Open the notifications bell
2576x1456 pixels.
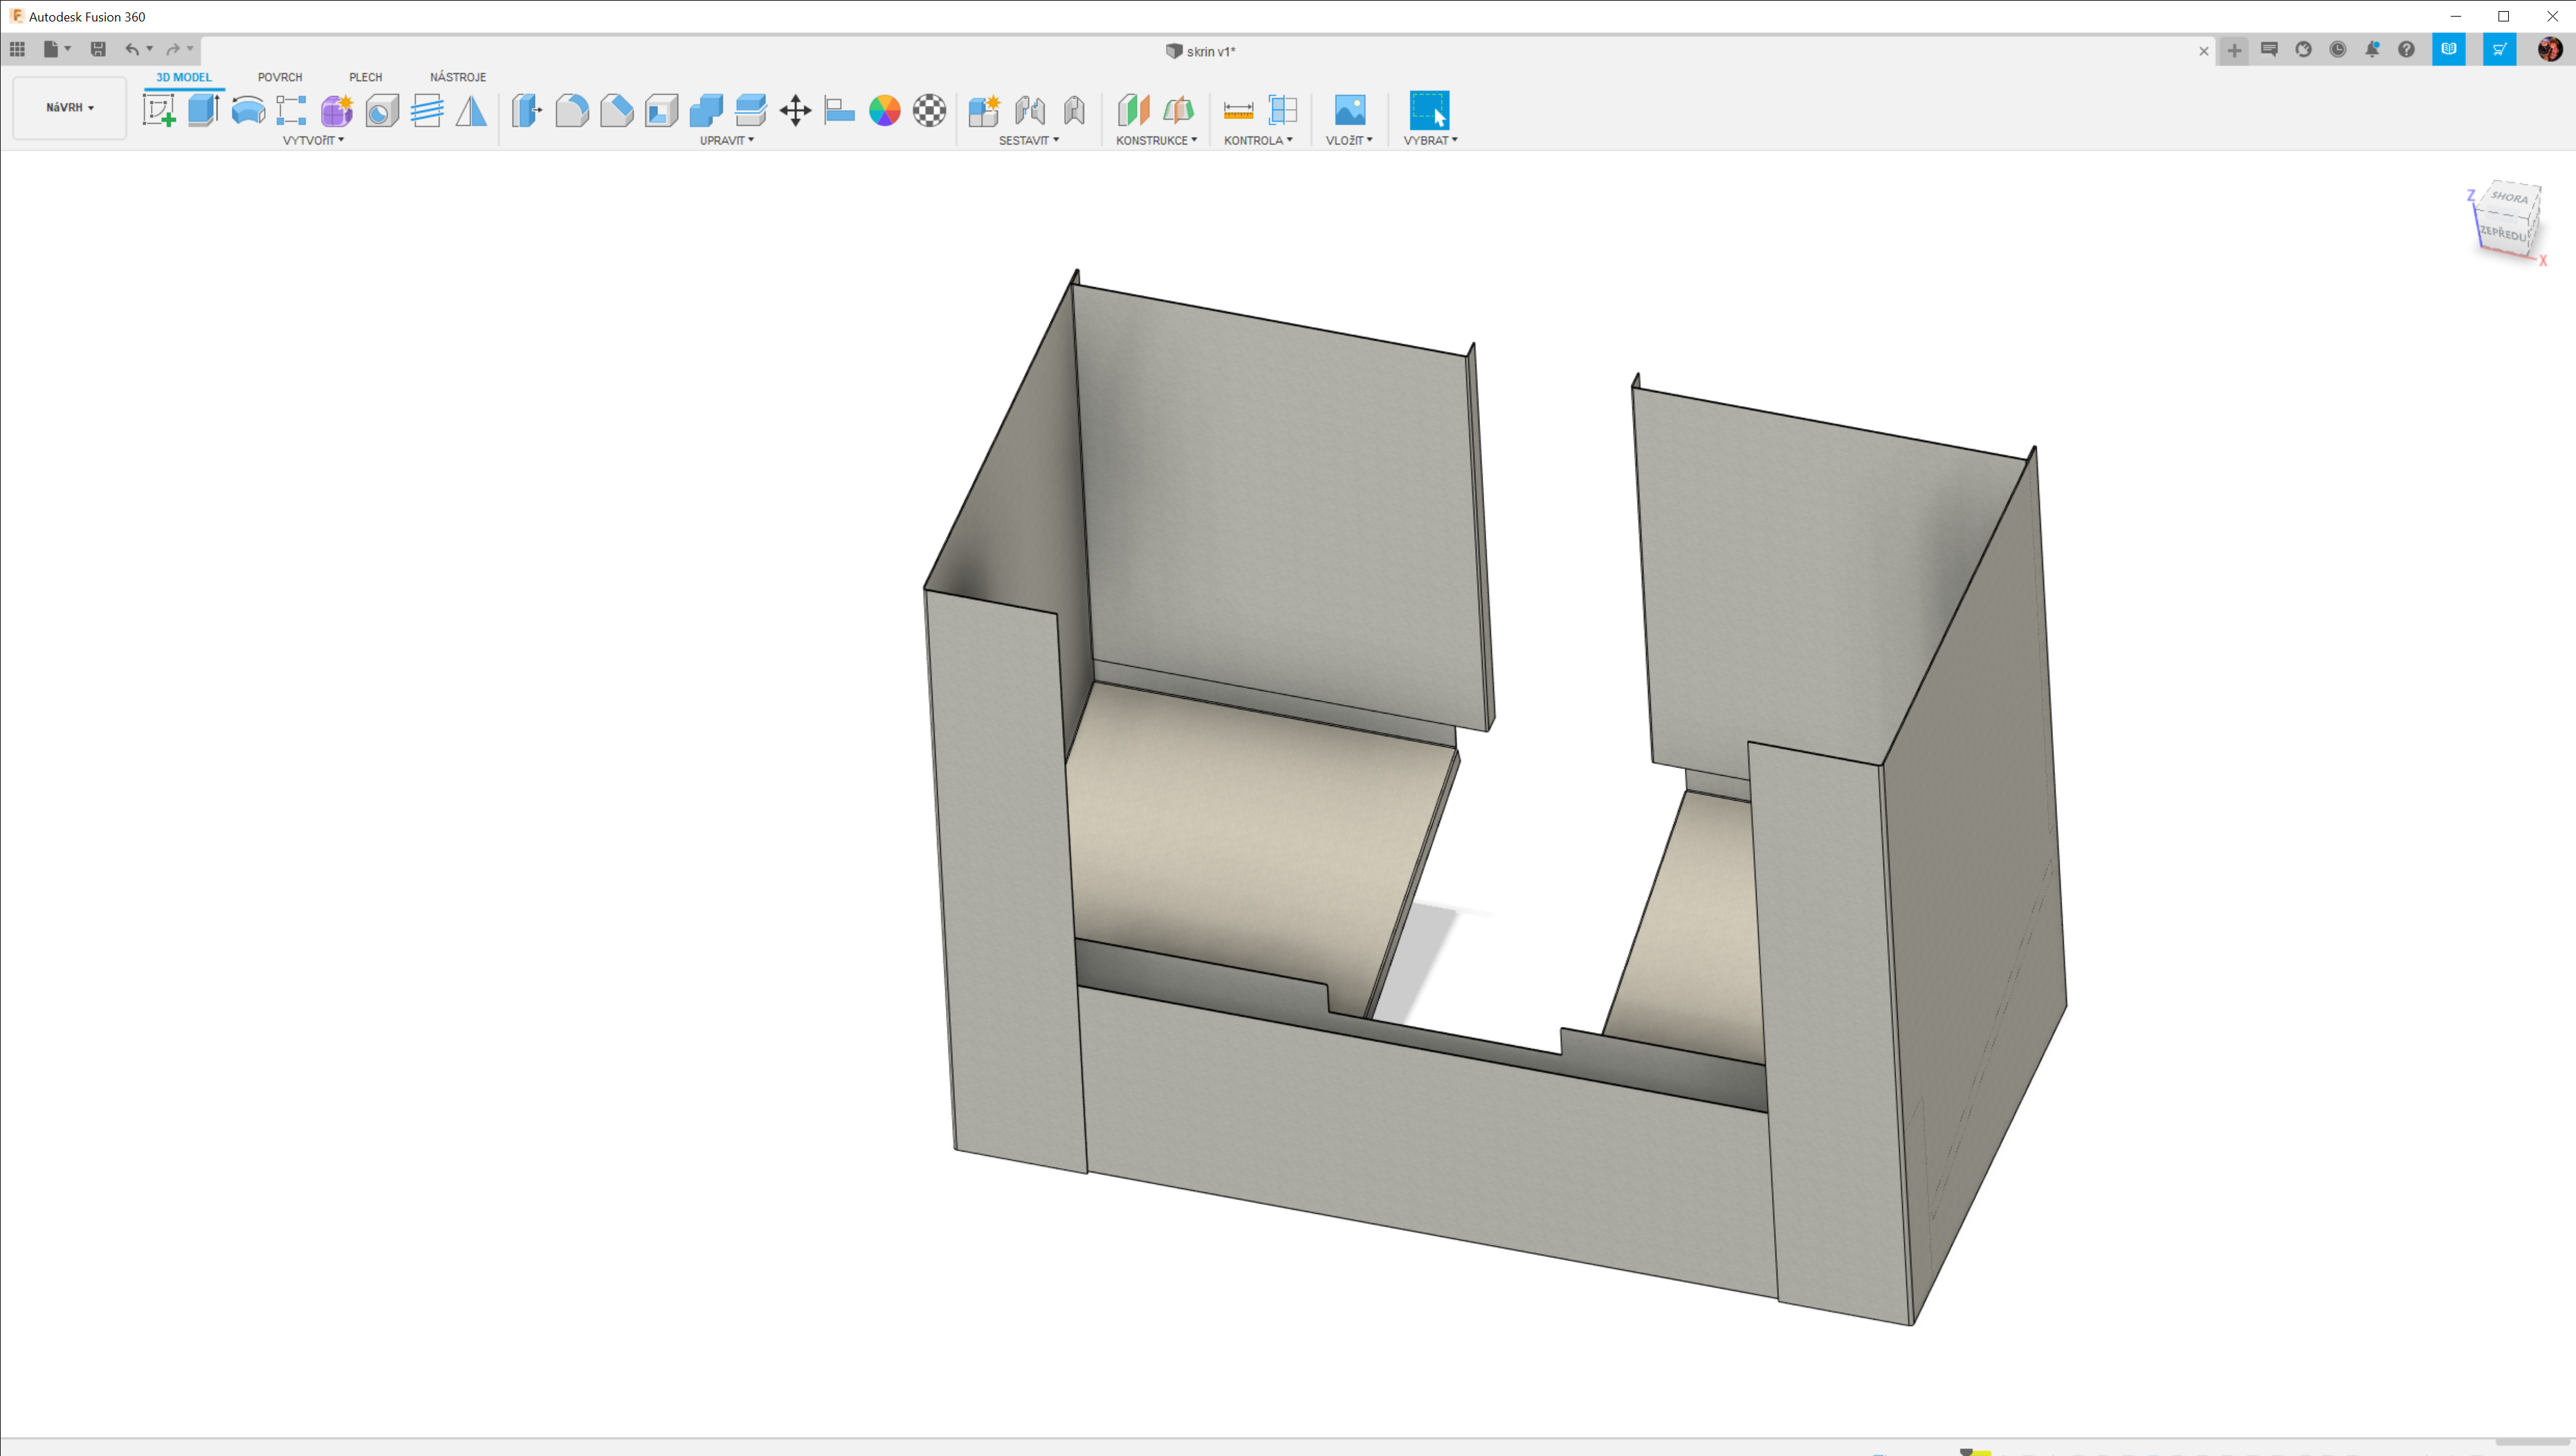(x=2372, y=50)
